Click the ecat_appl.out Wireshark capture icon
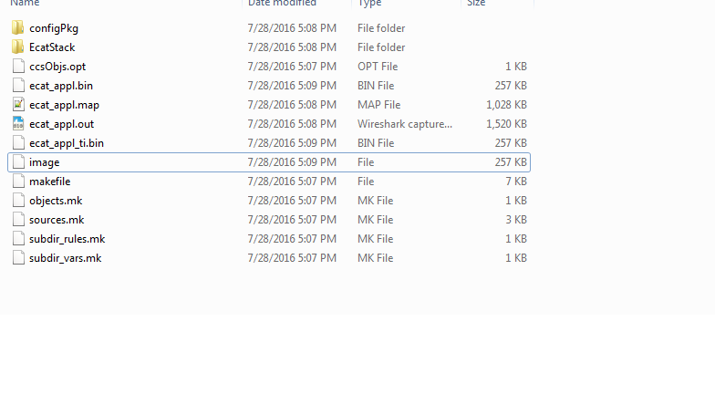This screenshot has width=715, height=405. [x=19, y=124]
